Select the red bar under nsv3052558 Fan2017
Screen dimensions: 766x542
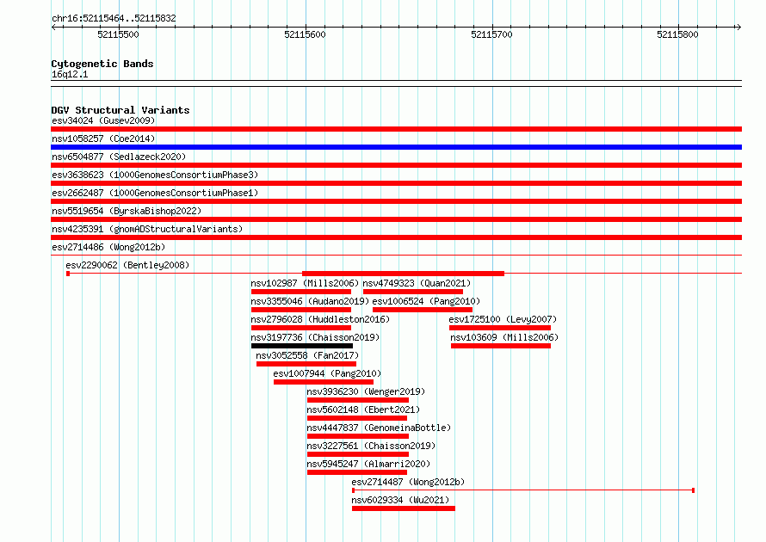coord(306,364)
